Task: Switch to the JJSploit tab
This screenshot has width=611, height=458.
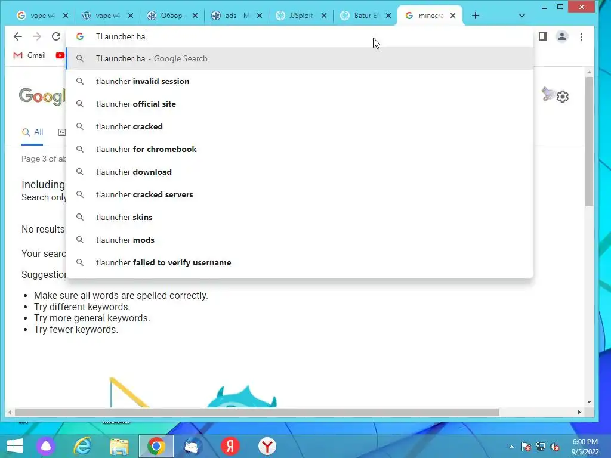Action: [295, 16]
